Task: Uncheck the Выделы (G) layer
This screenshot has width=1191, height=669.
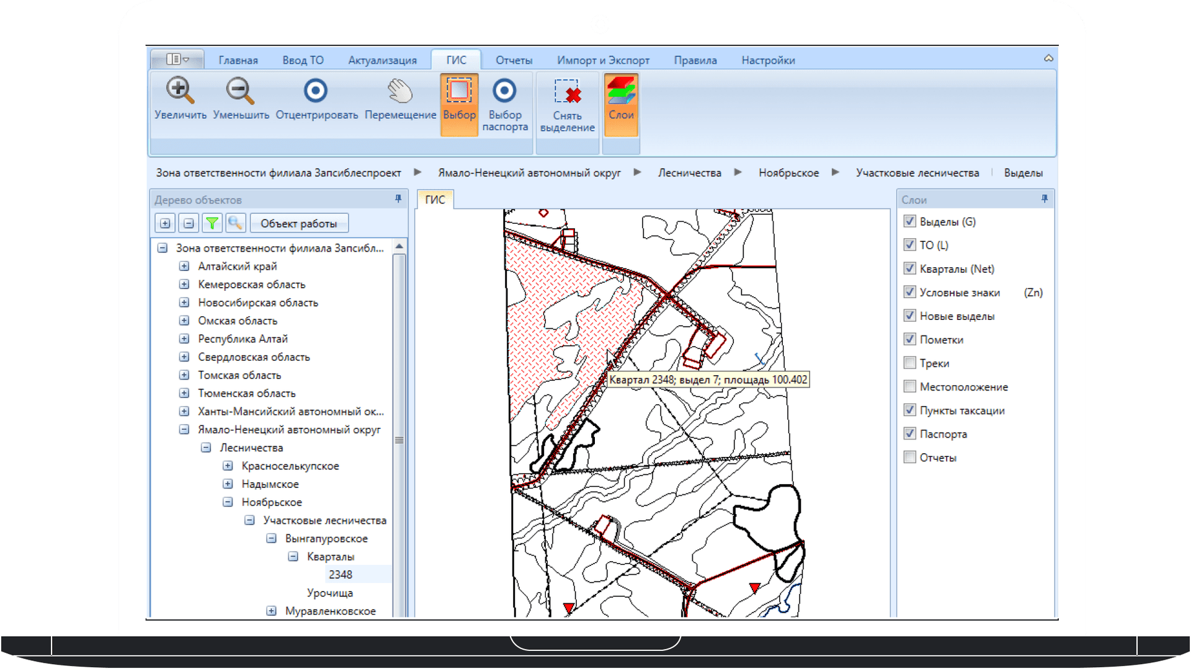Action: tap(910, 221)
